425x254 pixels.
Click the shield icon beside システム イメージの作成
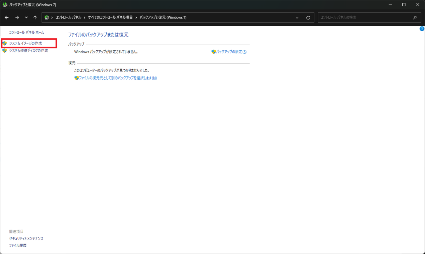(x=5, y=43)
